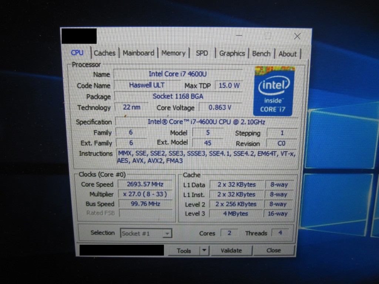
Task: Go to the SPD tab
Action: (202, 53)
